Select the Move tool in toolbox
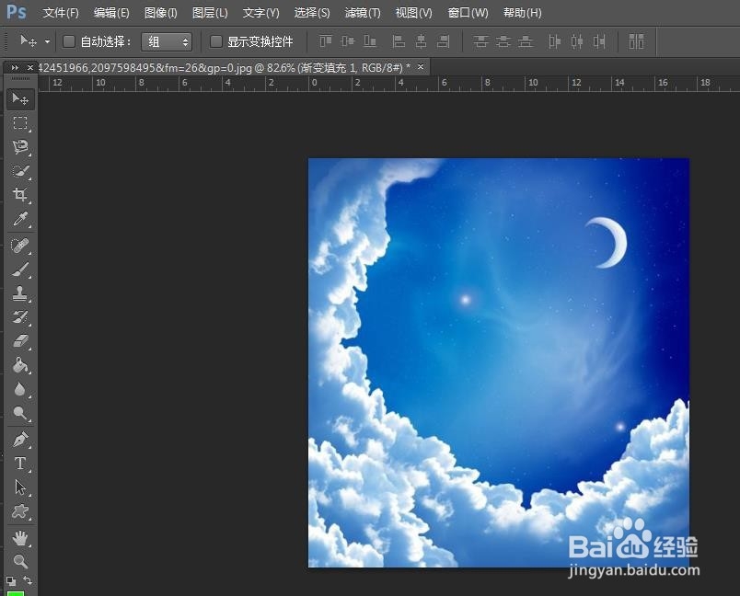The width and height of the screenshot is (740, 596). coord(20,99)
